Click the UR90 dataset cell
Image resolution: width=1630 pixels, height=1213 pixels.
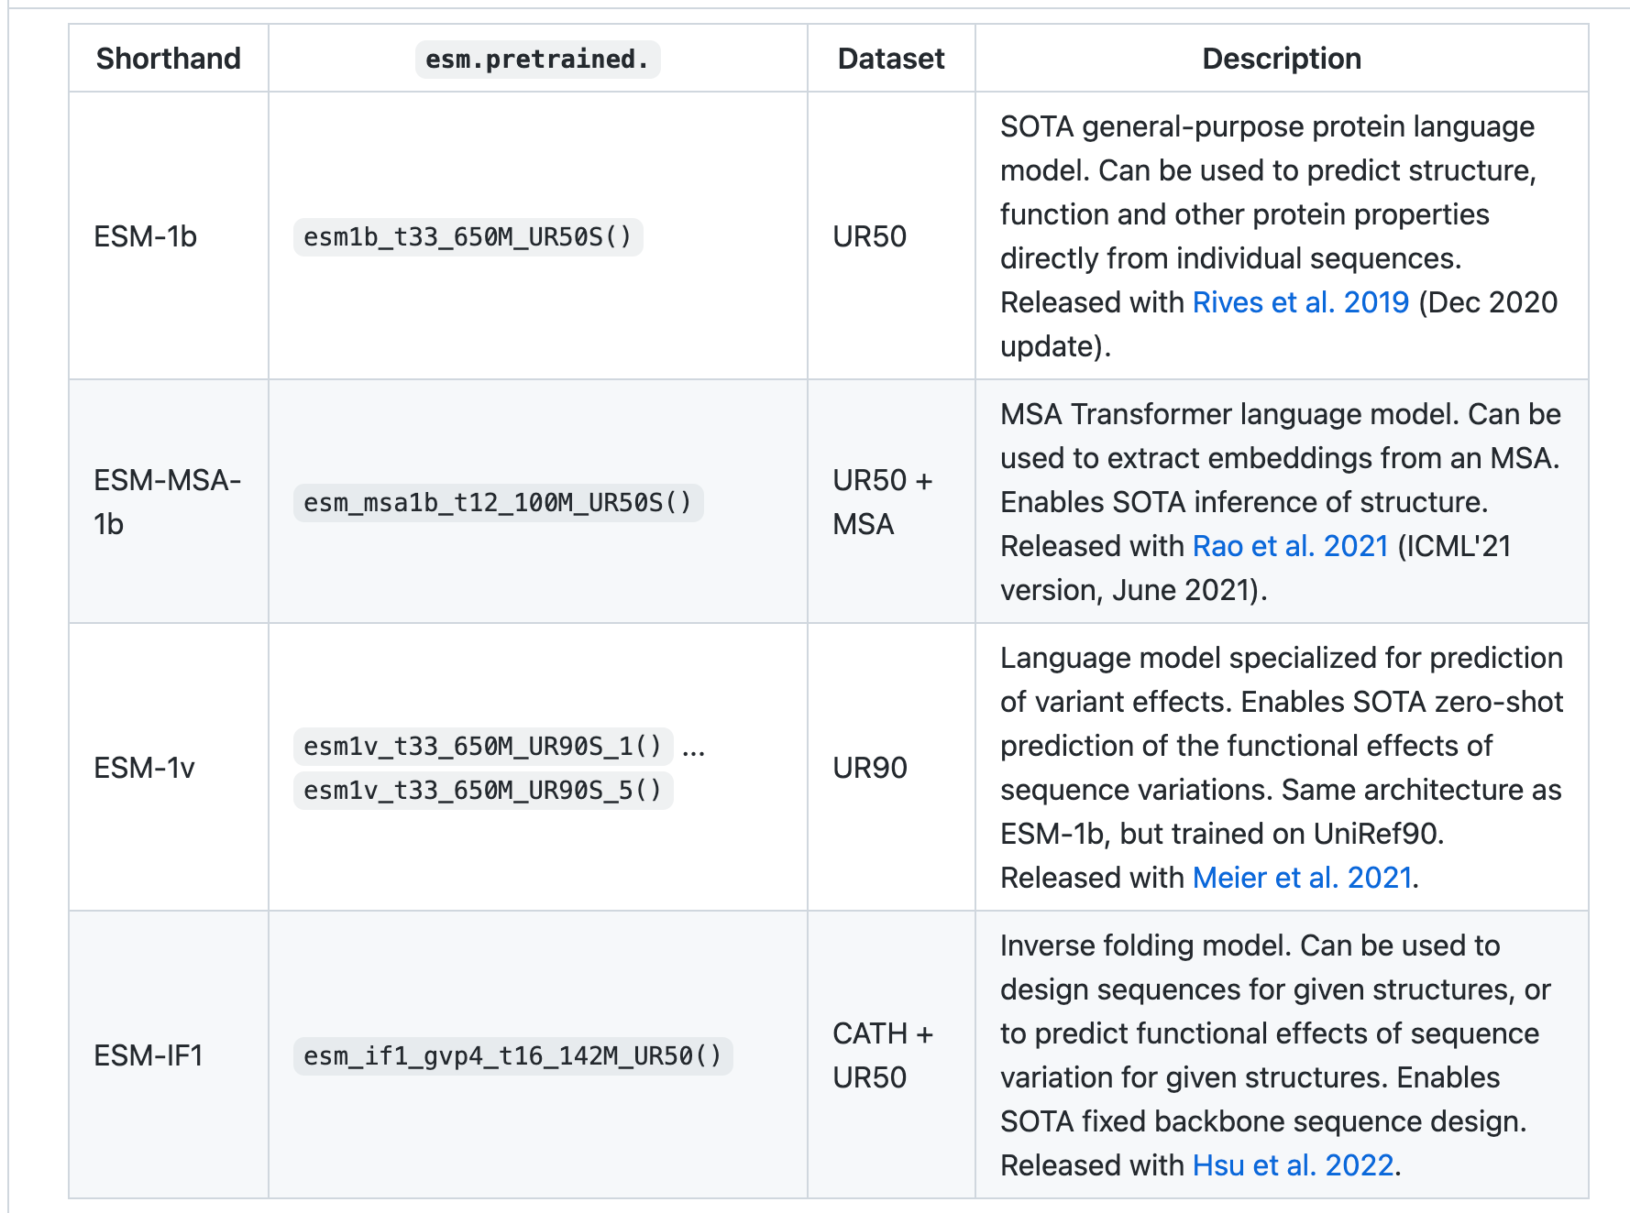tap(870, 768)
